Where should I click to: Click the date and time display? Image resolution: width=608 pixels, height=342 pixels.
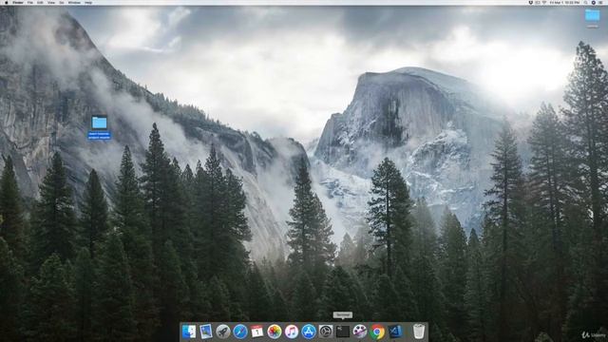coord(564,2)
